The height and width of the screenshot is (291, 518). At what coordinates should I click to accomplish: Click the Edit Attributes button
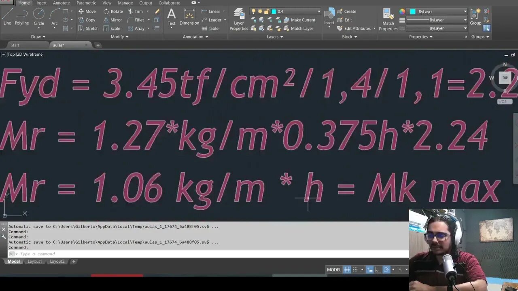354,28
